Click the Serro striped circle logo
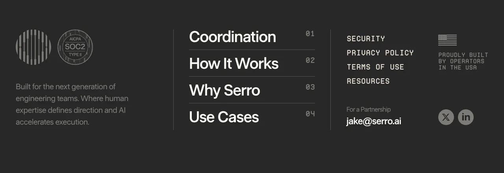Viewport: 504px width, 173px height. 33,47
